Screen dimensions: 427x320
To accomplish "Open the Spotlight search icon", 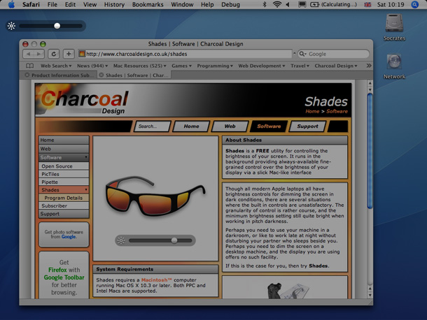I will (414, 5).
